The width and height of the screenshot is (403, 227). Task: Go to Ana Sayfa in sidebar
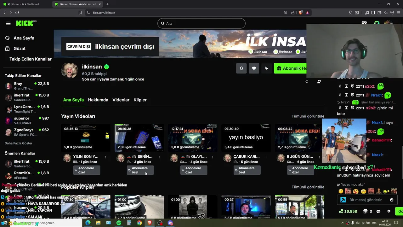(x=20, y=38)
